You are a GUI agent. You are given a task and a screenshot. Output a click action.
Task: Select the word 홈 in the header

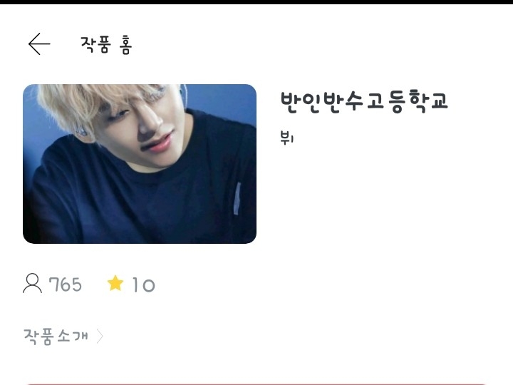click(125, 45)
